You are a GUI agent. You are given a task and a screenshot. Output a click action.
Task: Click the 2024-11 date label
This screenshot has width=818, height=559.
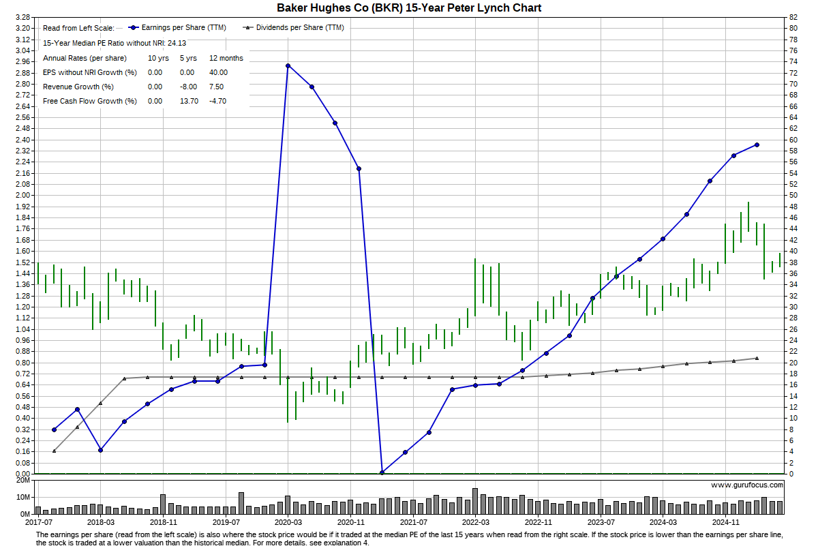(725, 522)
